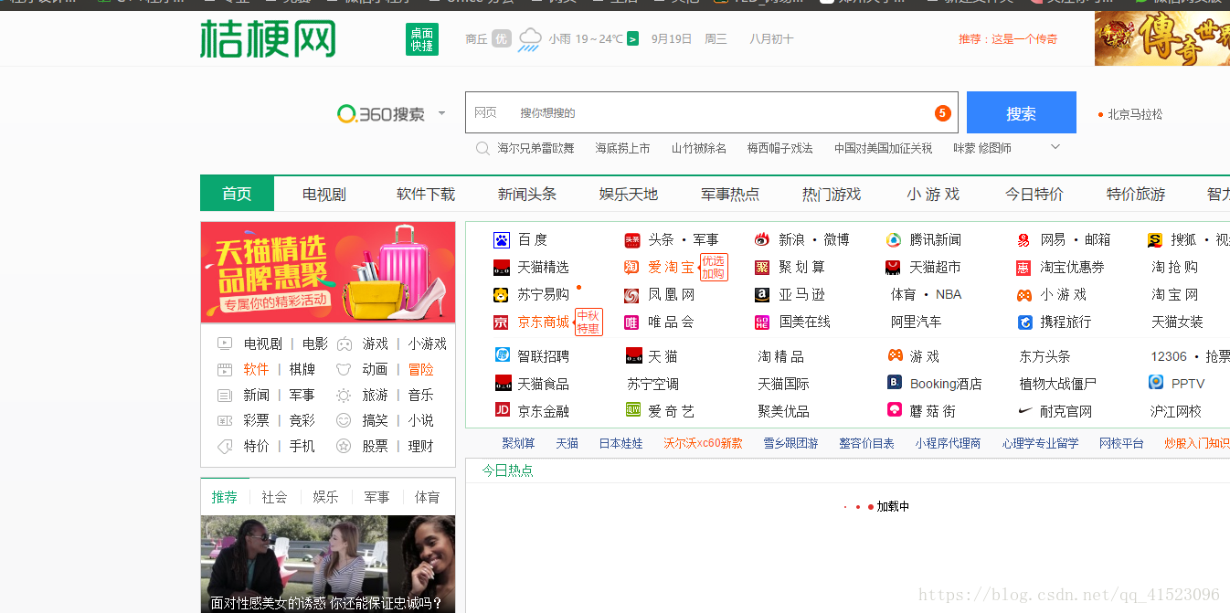Open the 沃尔沃xc60新款 link
The image size is (1230, 613).
click(703, 443)
